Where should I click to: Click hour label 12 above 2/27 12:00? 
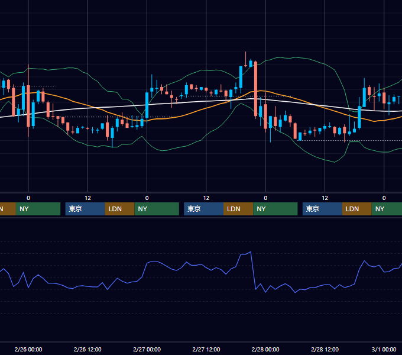click(x=206, y=198)
